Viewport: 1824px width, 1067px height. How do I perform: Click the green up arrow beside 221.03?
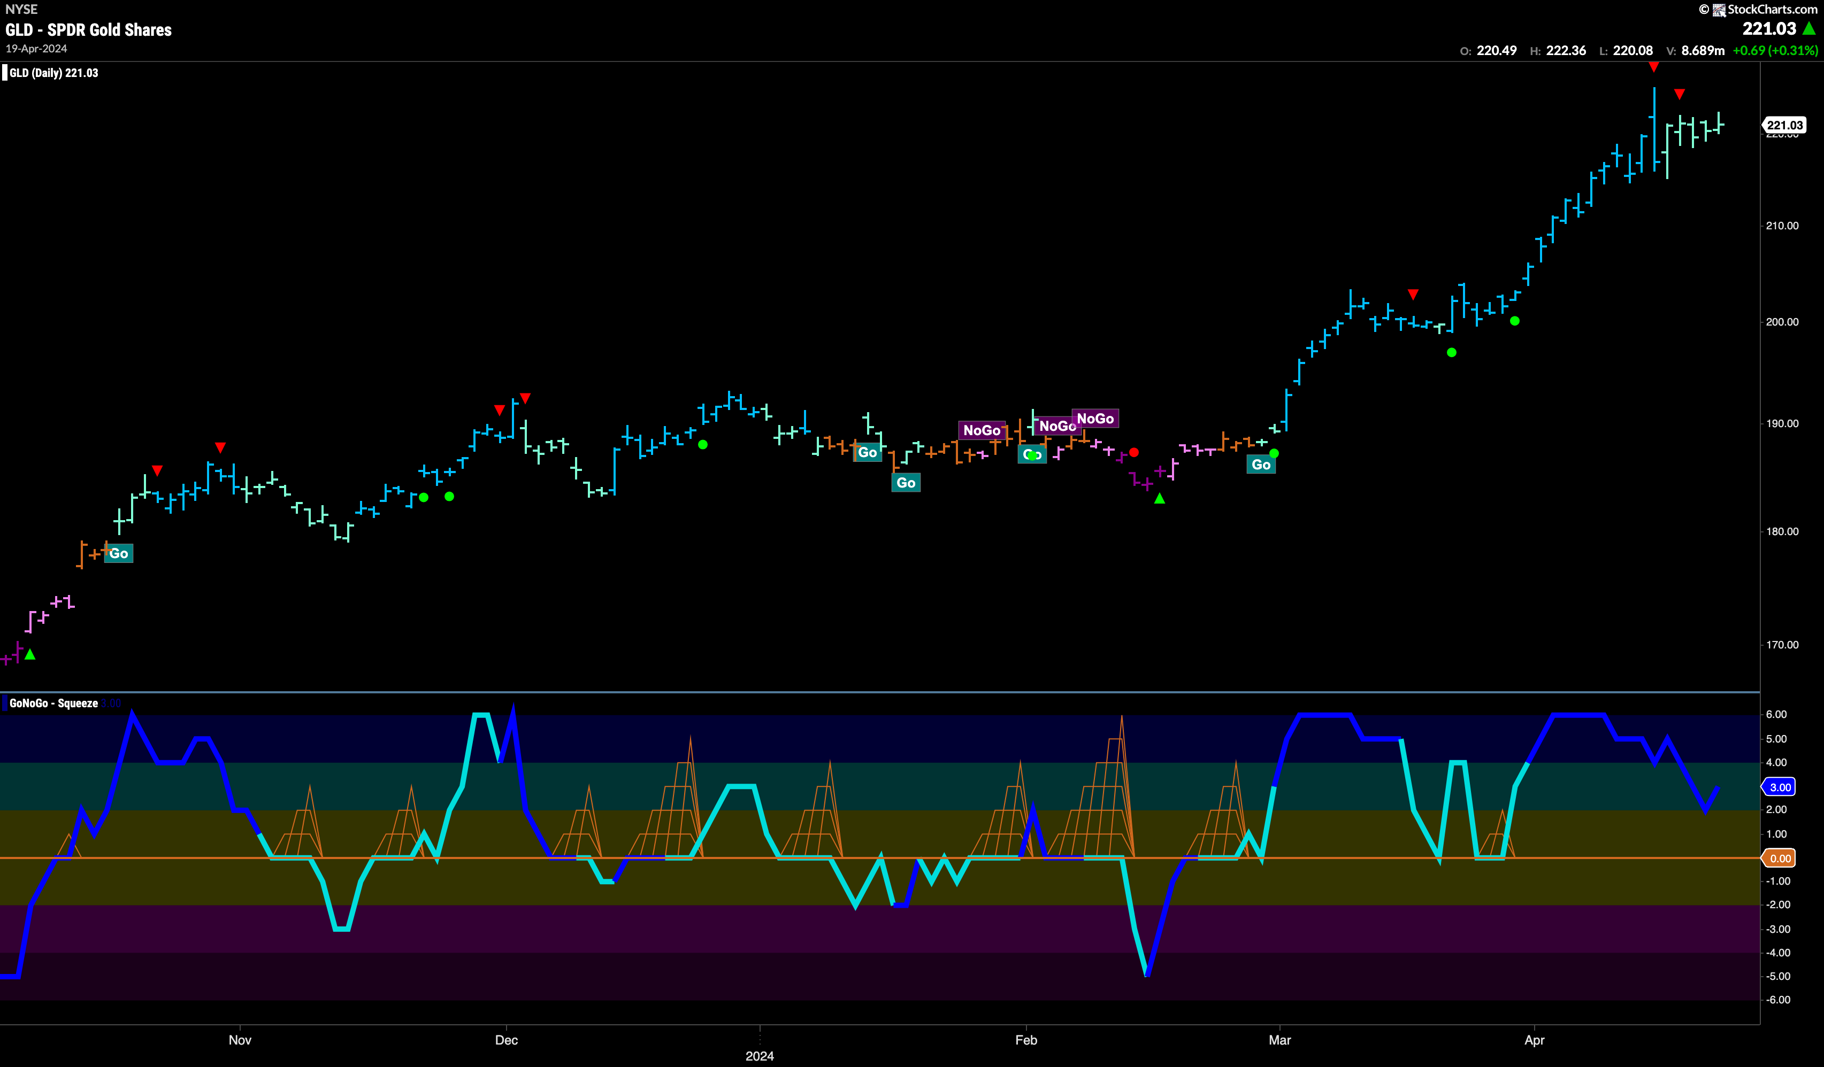tap(1810, 28)
